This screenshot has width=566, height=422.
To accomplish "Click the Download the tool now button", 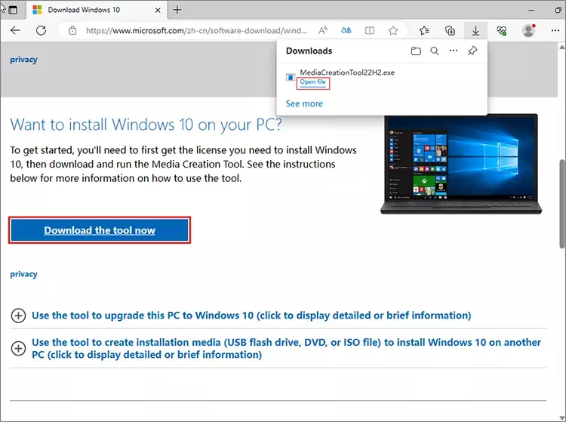I will pos(100,230).
